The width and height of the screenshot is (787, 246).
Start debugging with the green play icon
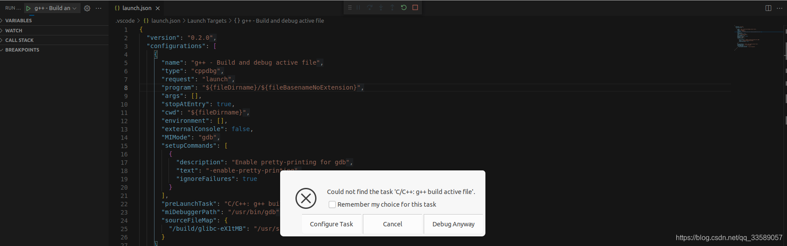(28, 8)
